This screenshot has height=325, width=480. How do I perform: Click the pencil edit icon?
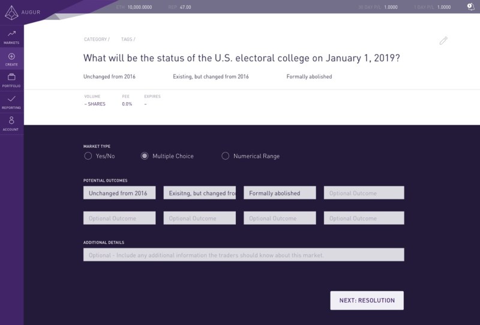coord(443,41)
